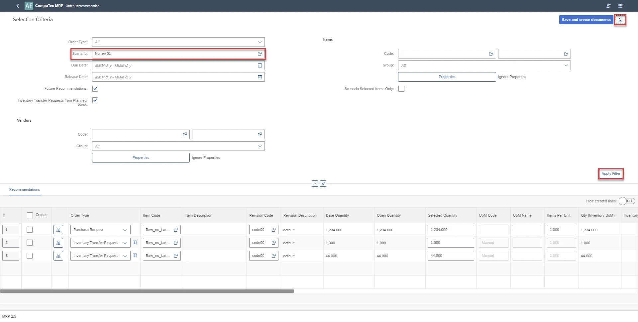Click the document icon beside Save button
This screenshot has height=322, width=638.
pyautogui.click(x=620, y=20)
